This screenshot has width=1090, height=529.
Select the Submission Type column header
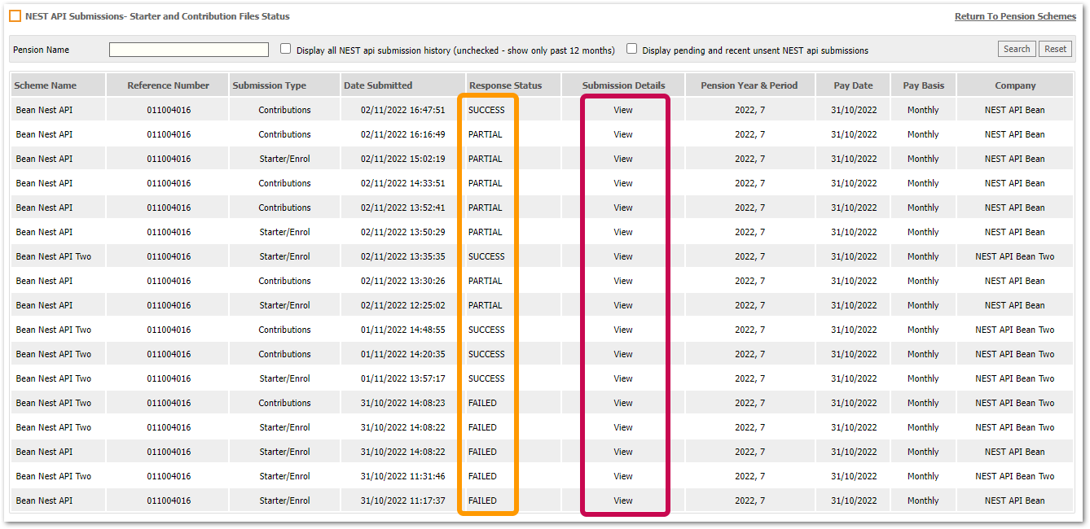(270, 85)
